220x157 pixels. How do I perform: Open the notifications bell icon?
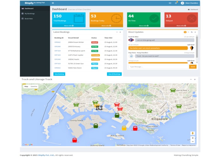tap(176, 3)
